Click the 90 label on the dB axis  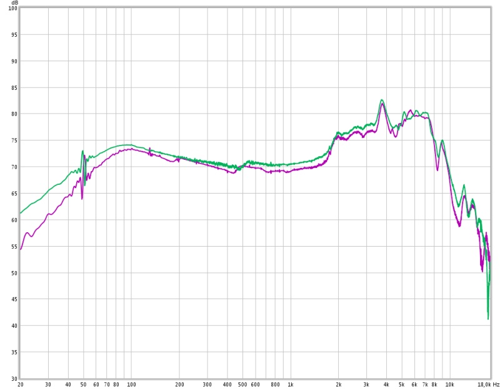click(x=13, y=61)
